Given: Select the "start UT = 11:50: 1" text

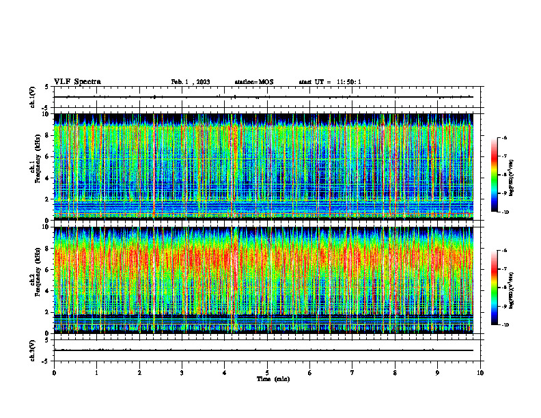Looking at the screenshot, I should 330,82.
